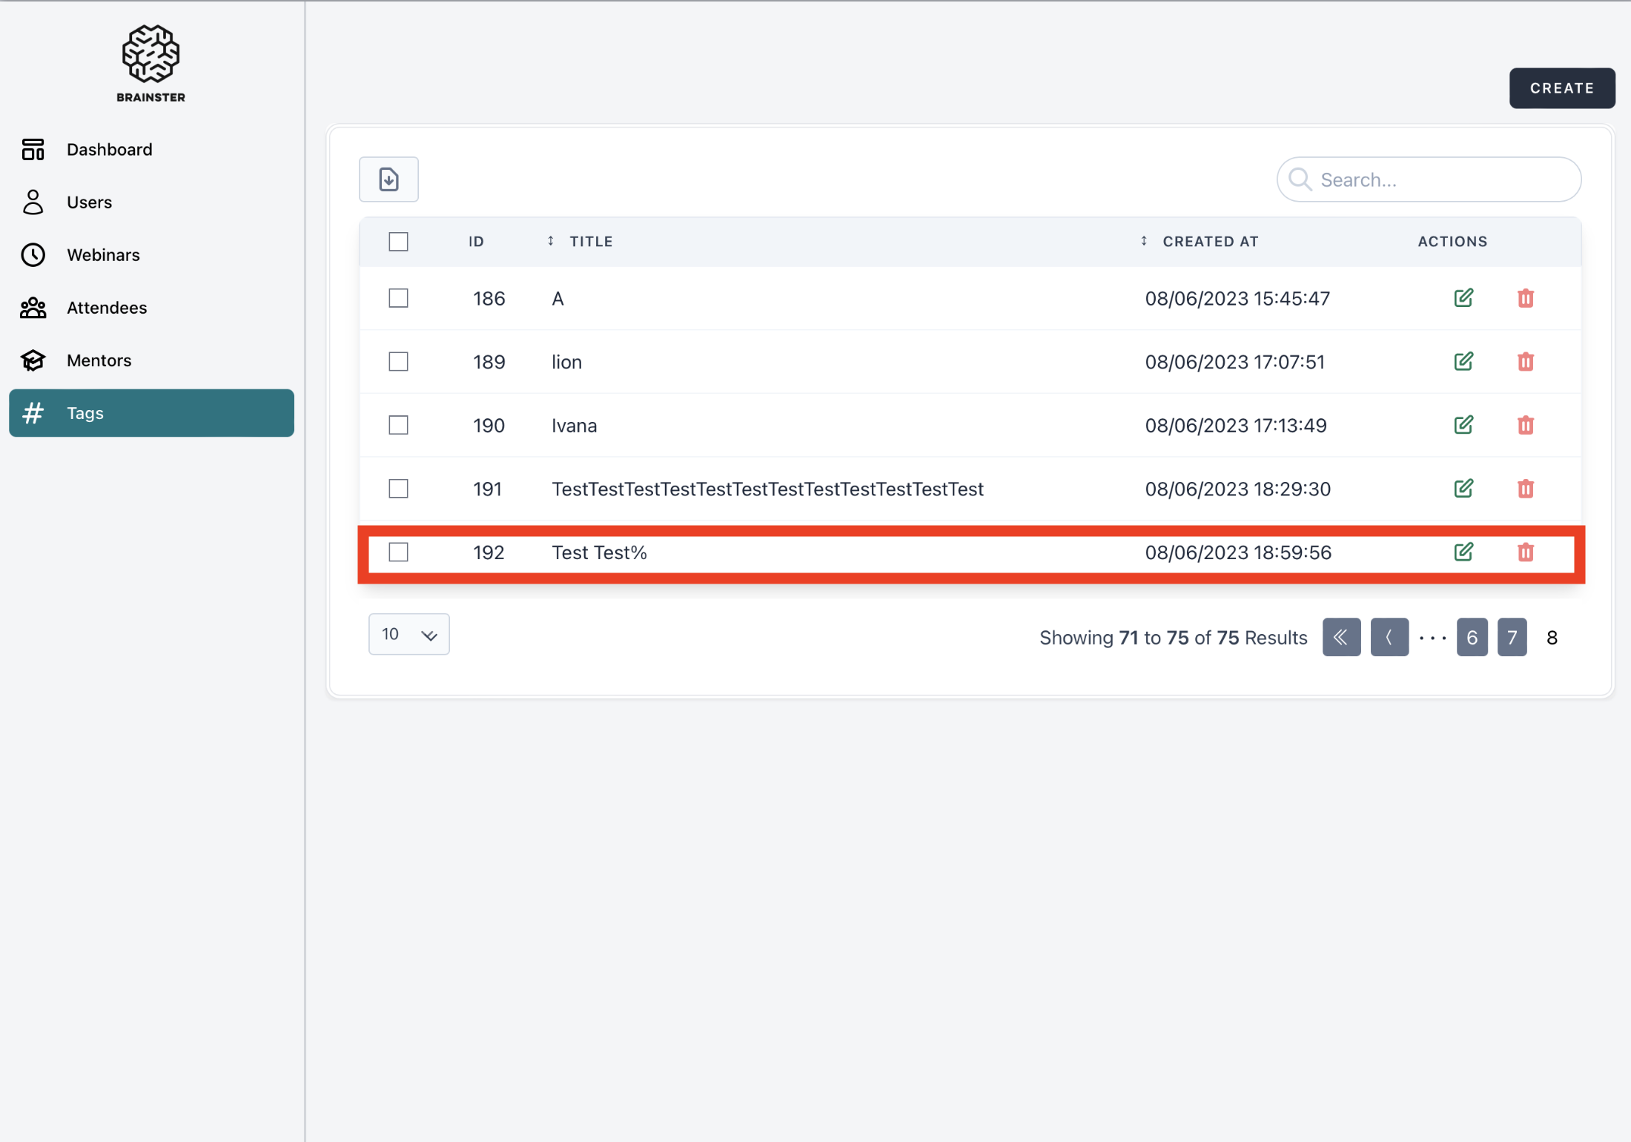Click the export download icon
The height and width of the screenshot is (1142, 1631).
(x=388, y=179)
